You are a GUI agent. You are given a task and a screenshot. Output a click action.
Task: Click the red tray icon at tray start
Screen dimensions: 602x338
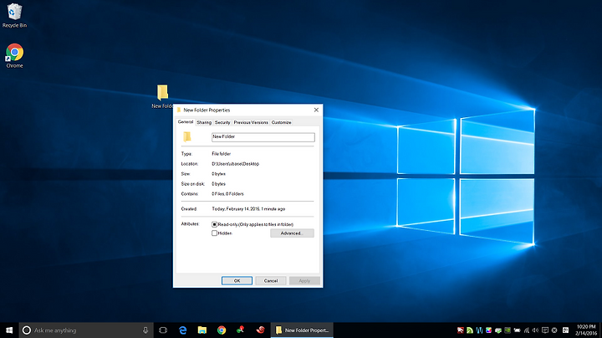click(461, 330)
